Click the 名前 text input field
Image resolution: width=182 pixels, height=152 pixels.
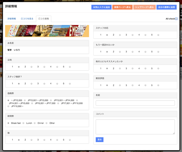point(135,103)
